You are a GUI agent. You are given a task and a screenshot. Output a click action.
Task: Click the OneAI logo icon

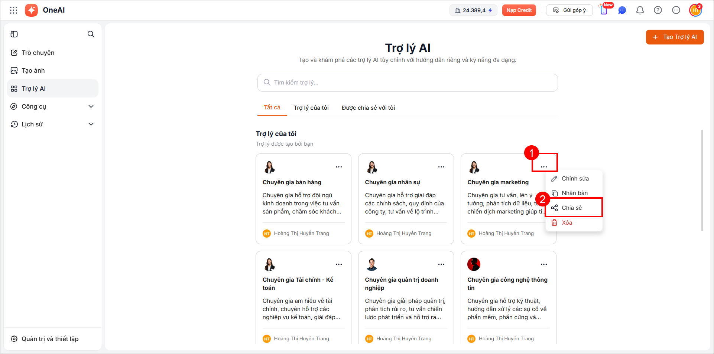(31, 10)
